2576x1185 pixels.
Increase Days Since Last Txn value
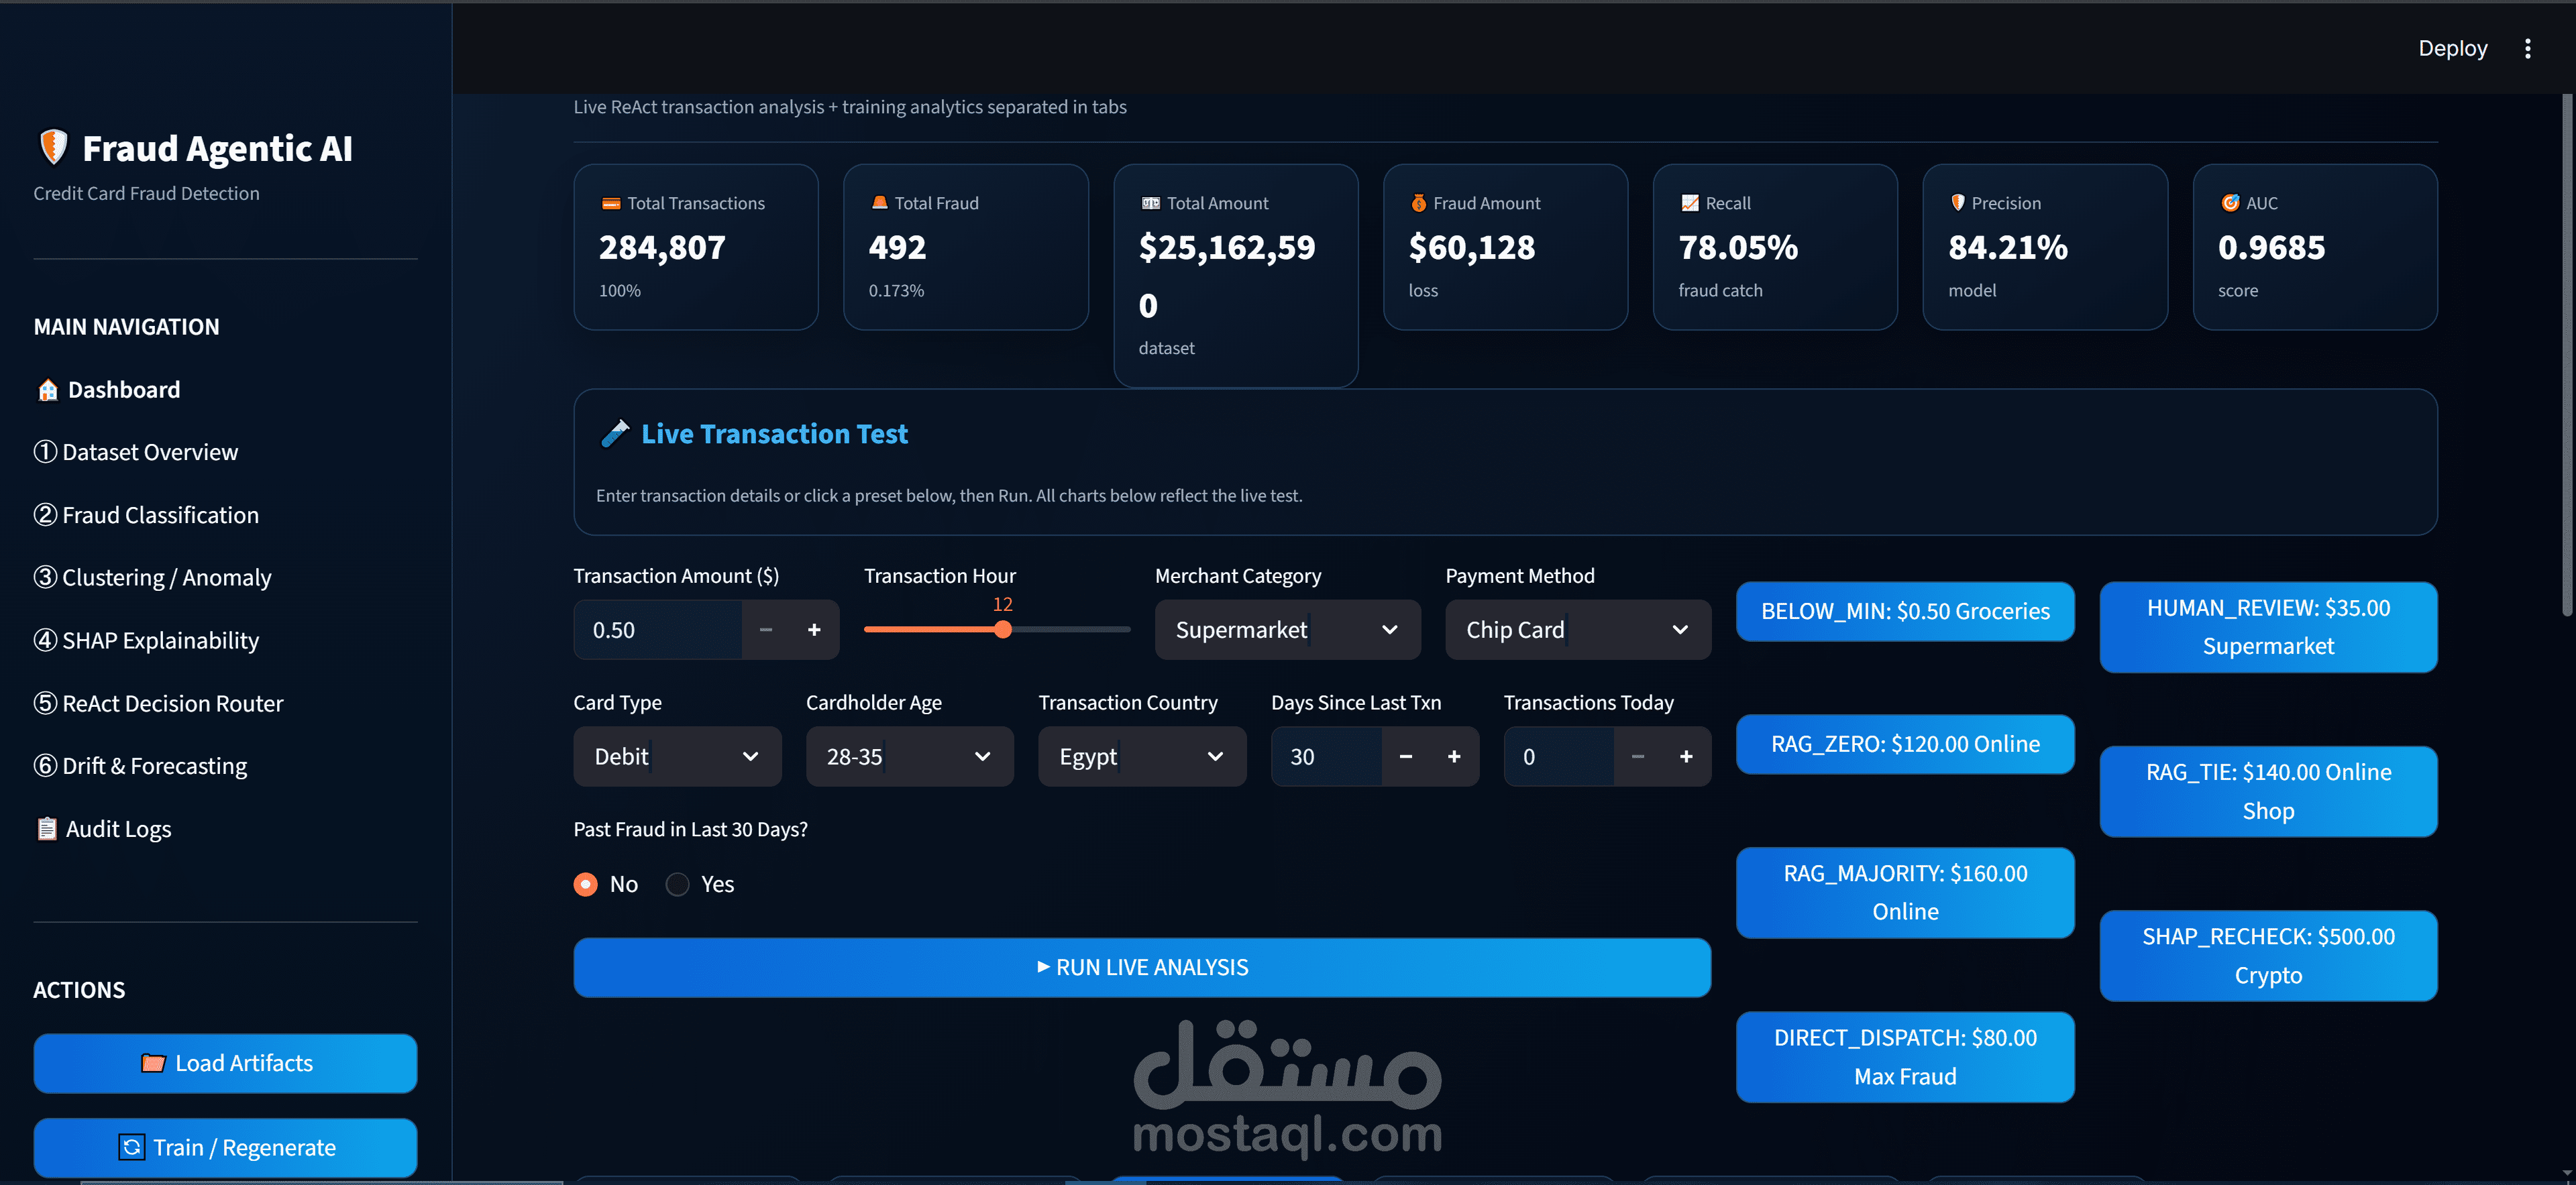(x=1454, y=757)
